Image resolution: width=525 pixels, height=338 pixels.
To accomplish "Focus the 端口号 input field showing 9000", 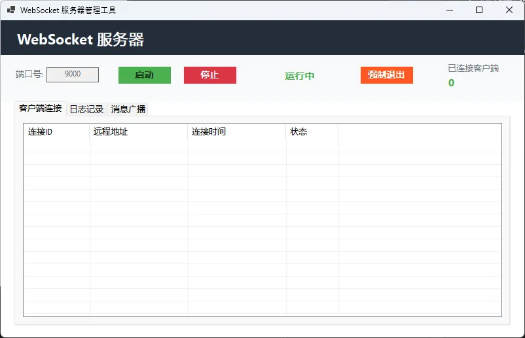I will click(x=73, y=75).
